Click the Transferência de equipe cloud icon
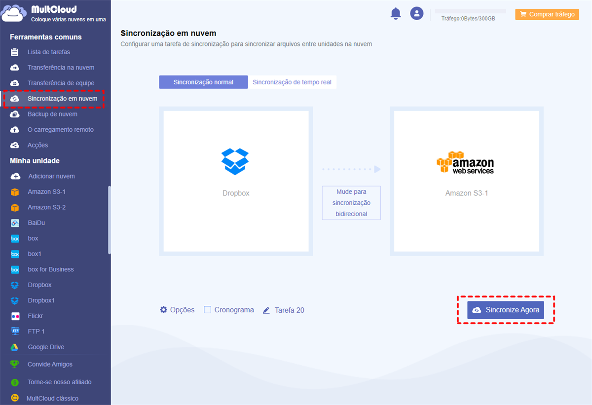The image size is (592, 405). coord(15,83)
